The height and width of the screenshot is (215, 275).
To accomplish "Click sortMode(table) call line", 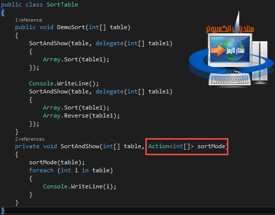I will click(57, 162).
